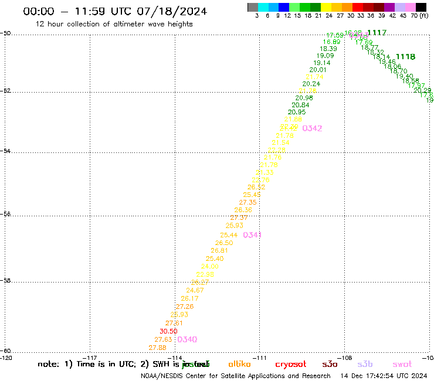
Task: Select the bold green 1118 time label
Action: coord(405,57)
